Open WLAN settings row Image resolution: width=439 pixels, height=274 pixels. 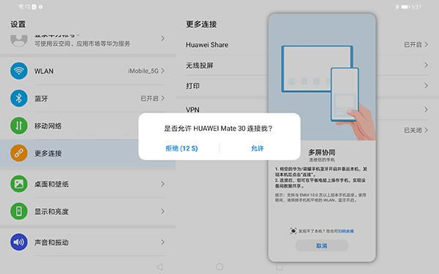point(88,71)
